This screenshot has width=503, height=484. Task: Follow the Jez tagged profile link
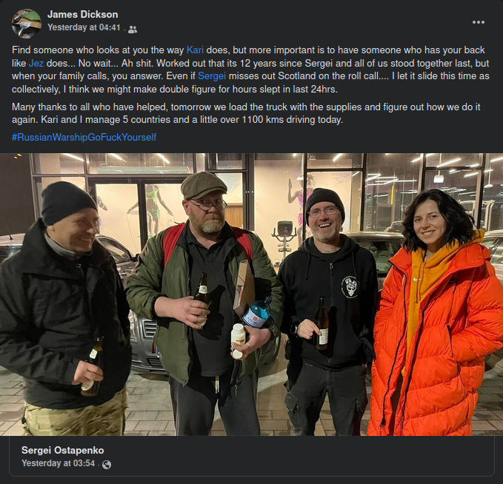click(36, 63)
